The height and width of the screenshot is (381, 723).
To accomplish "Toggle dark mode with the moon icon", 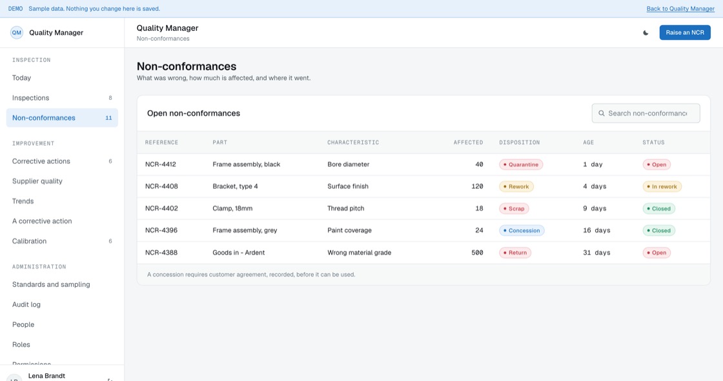I will click(646, 33).
